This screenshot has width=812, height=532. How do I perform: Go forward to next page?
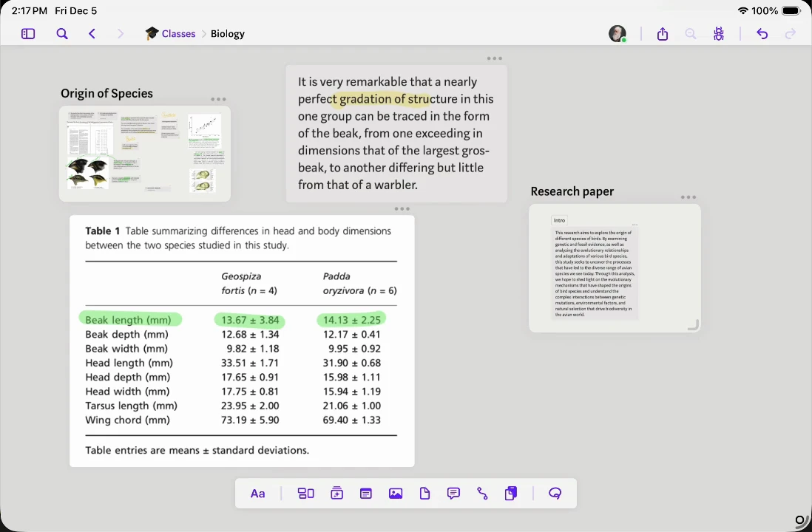click(x=121, y=34)
